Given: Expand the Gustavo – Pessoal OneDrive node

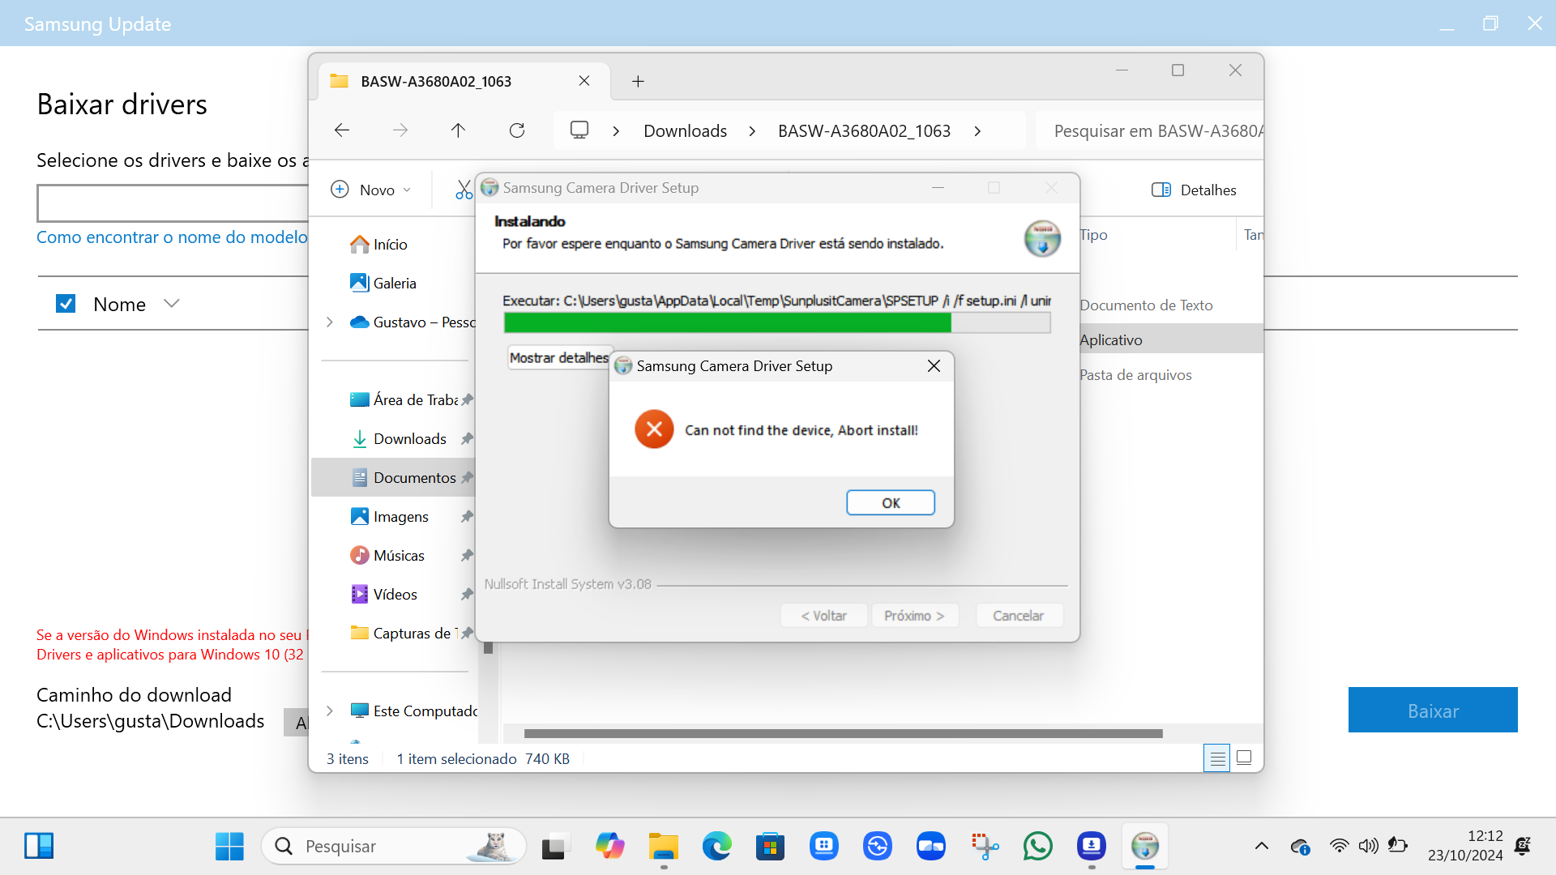Looking at the screenshot, I should pos(329,322).
